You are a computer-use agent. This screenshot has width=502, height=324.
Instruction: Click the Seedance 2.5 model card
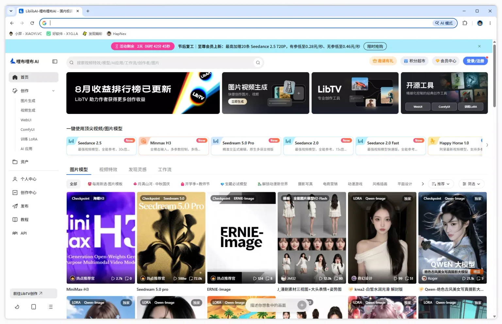(x=101, y=146)
